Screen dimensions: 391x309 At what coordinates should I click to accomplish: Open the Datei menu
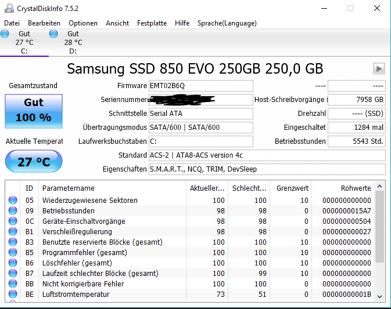click(x=12, y=23)
